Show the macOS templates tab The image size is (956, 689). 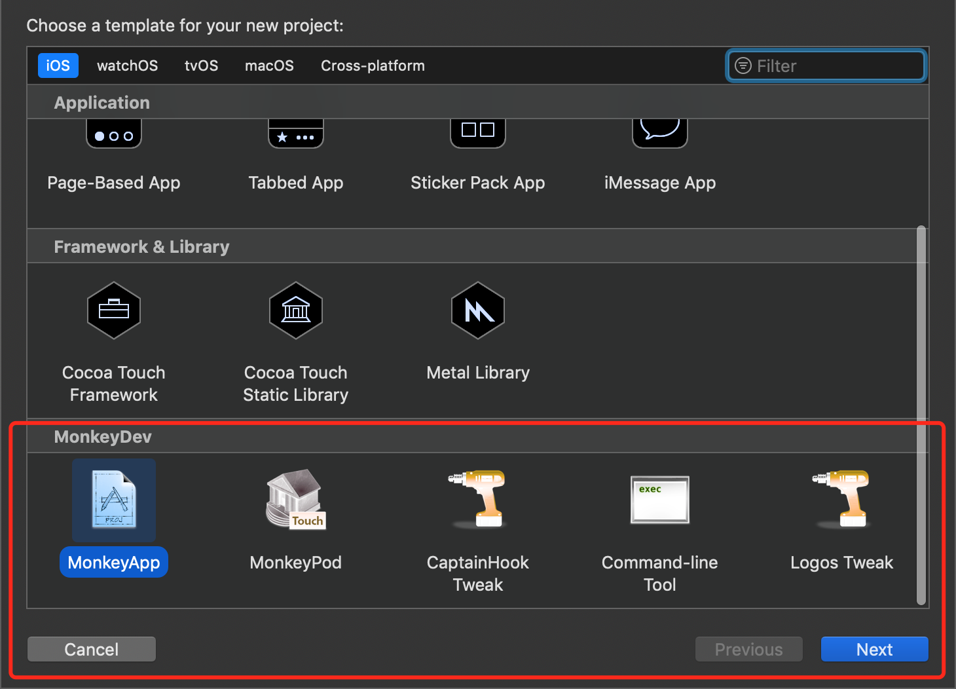[x=270, y=65]
